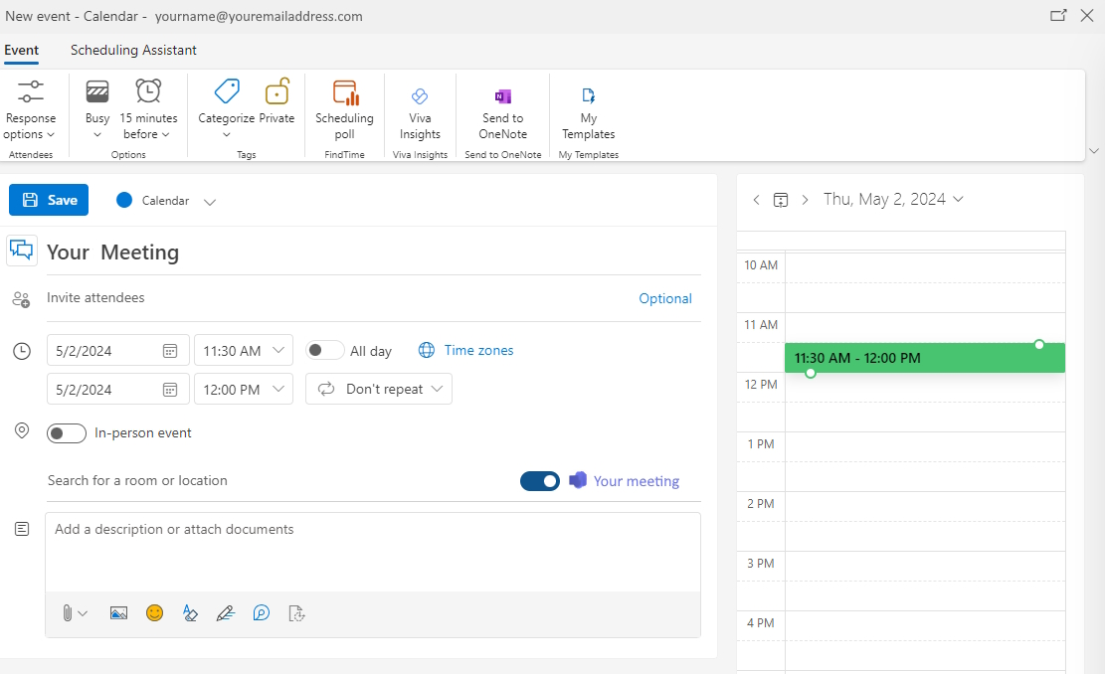Switch to the Scheduling Assistant tab
This screenshot has height=674, width=1105.
coord(133,50)
